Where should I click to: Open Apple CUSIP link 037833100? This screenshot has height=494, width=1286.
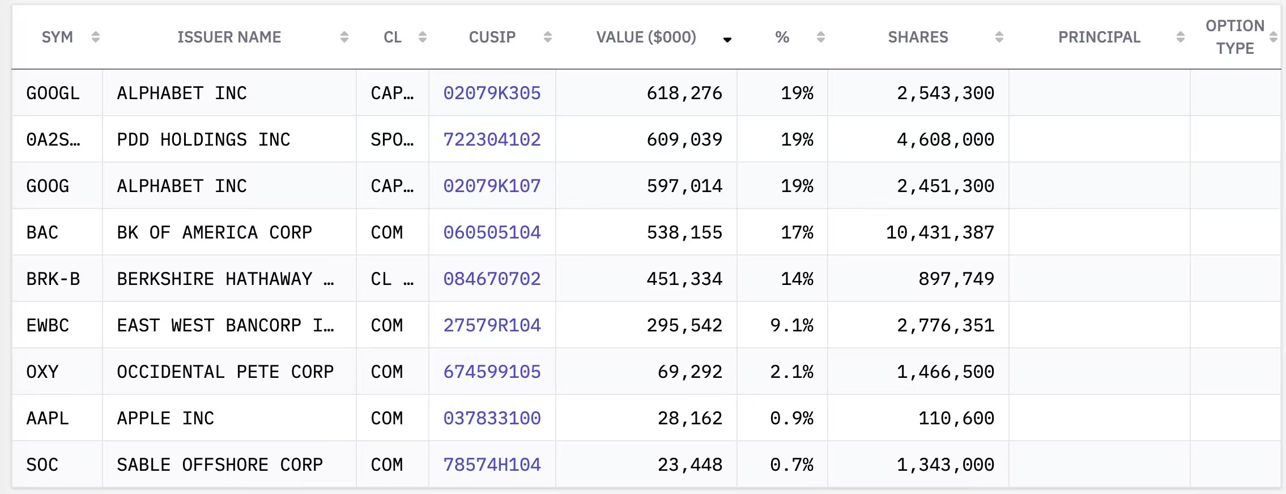(492, 418)
